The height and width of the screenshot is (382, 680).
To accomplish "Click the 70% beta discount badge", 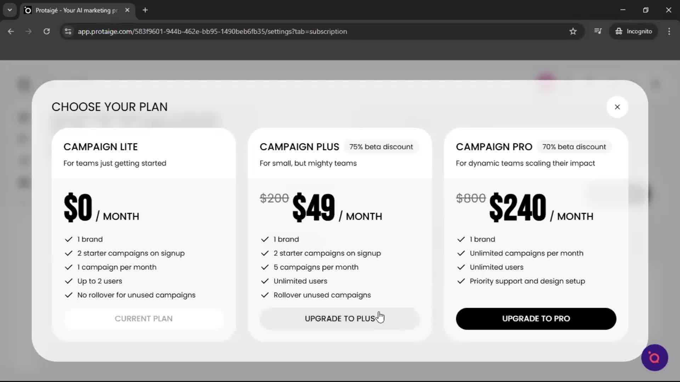I will (x=574, y=147).
